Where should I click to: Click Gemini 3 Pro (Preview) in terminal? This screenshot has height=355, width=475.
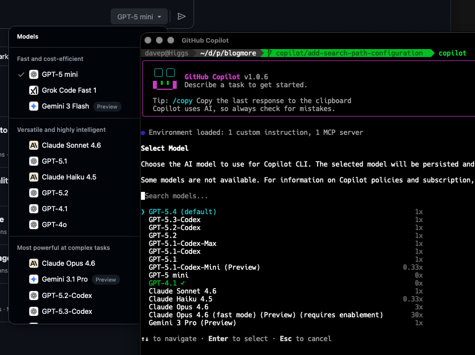[192, 323]
